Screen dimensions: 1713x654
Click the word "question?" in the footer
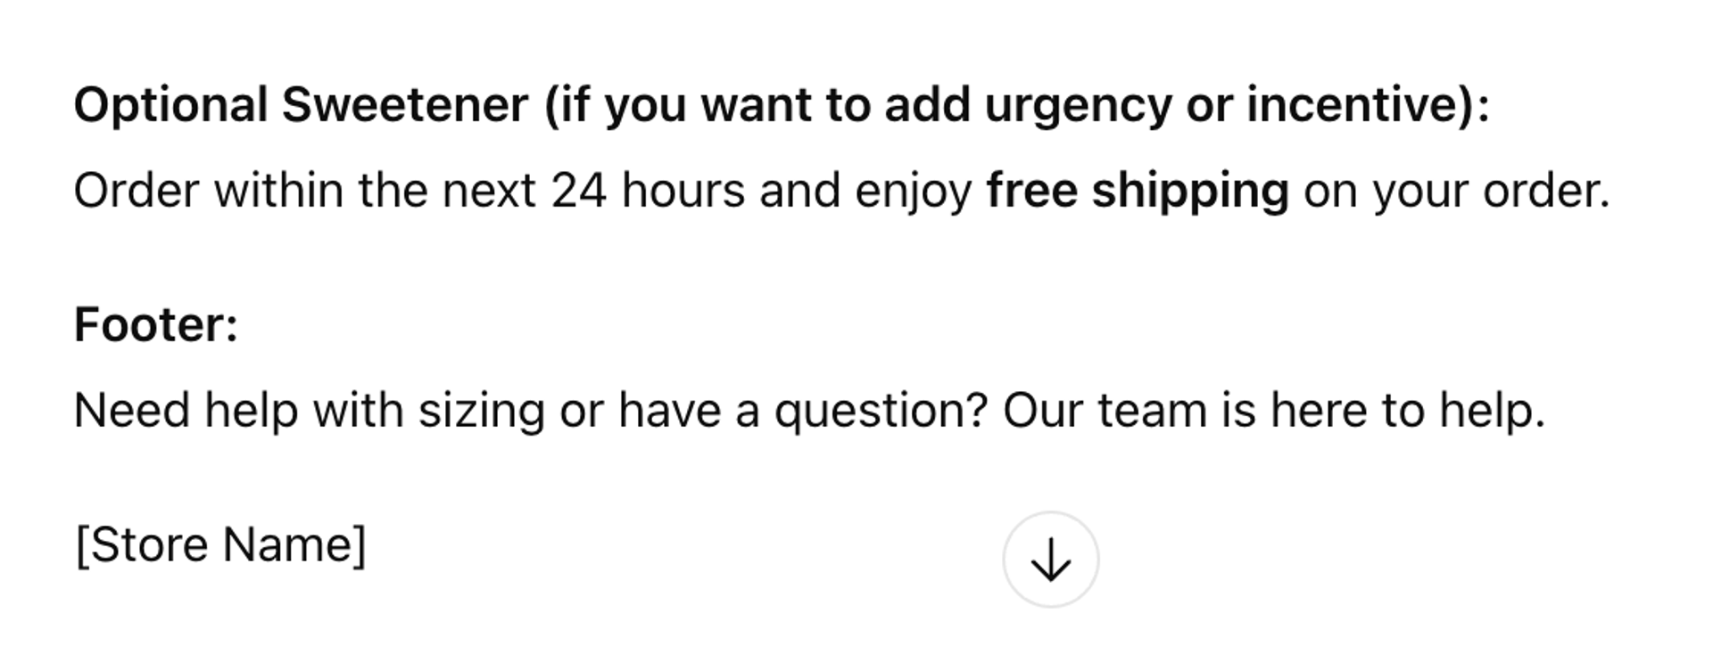[881, 411]
